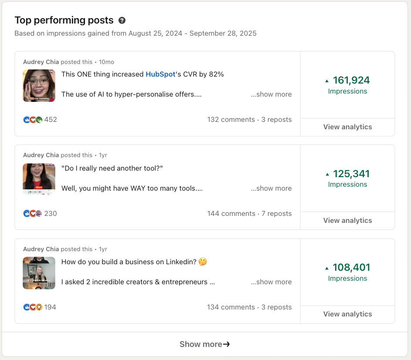Click the arrow next to 125,341 impressions

(x=327, y=174)
